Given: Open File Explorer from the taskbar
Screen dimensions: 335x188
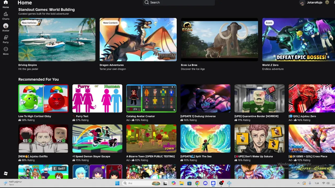Looking at the screenshot, I should (181, 183).
